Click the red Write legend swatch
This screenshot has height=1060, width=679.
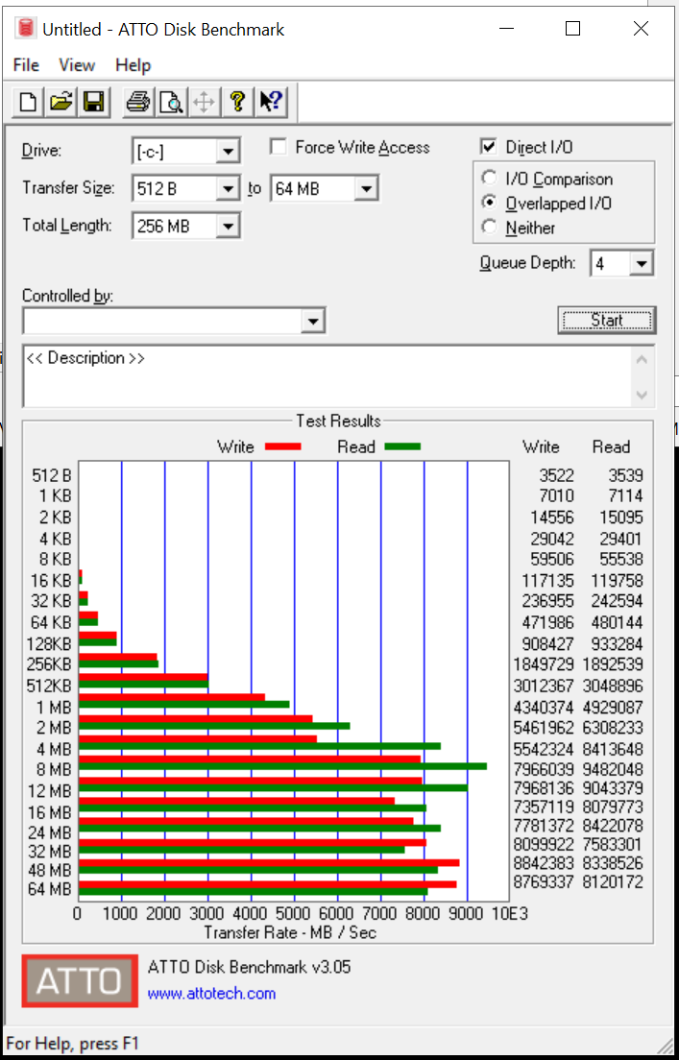point(282,446)
